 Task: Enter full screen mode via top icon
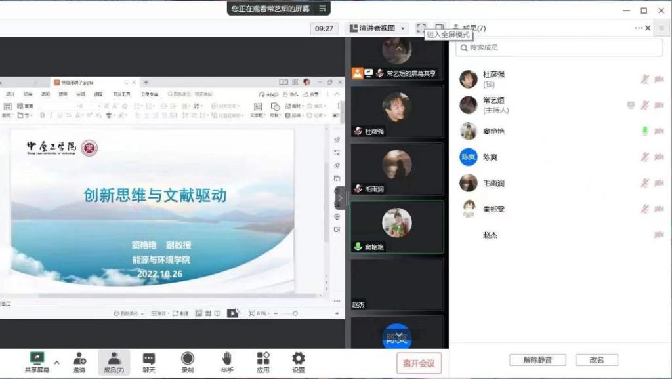click(x=421, y=28)
